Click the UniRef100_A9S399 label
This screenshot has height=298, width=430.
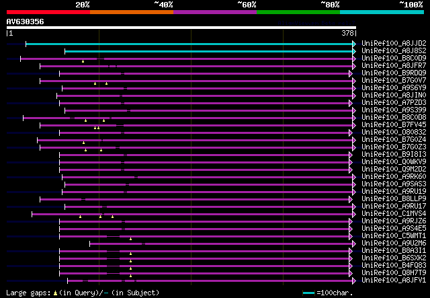394,110
